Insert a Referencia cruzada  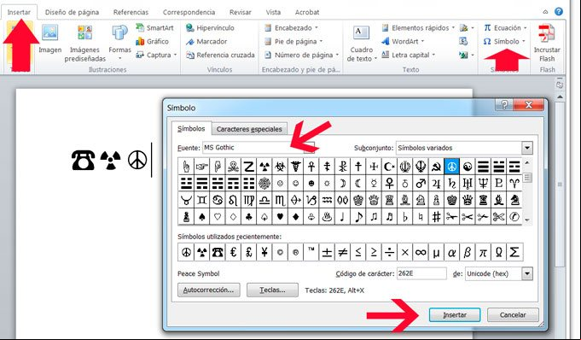[220, 55]
